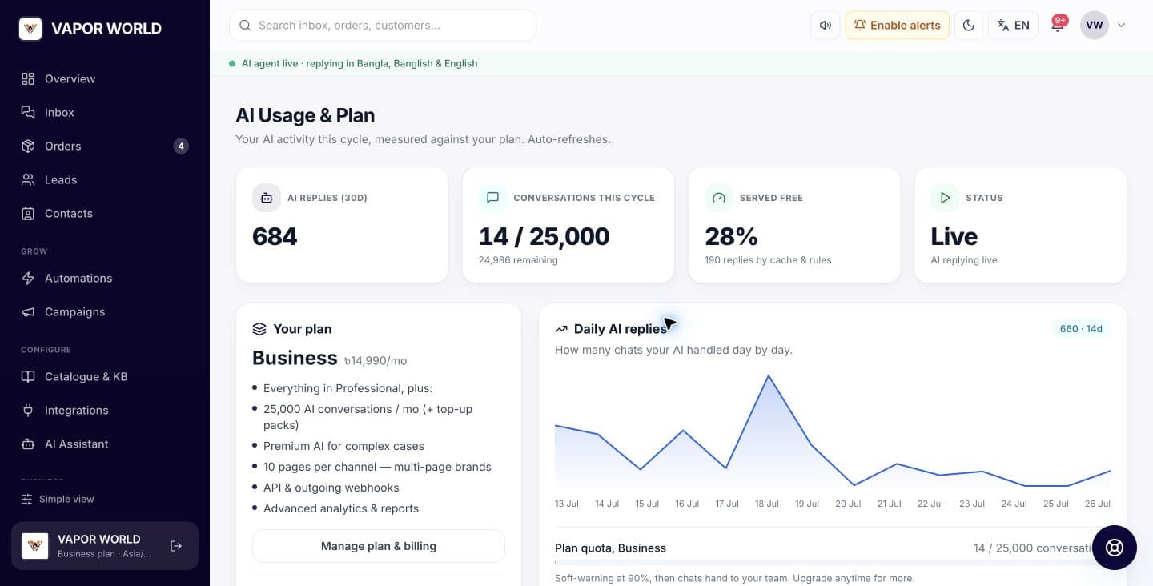Screen dimensions: 1153x586
Task: Open notifications bell with 9+ badge
Action: pos(1058,25)
